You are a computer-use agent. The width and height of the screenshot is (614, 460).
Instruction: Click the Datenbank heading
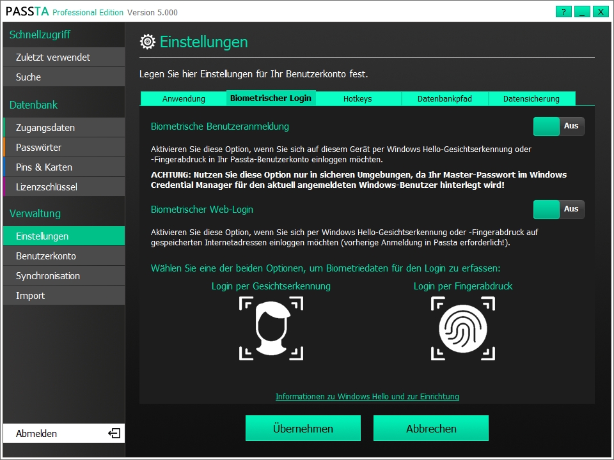pos(34,105)
